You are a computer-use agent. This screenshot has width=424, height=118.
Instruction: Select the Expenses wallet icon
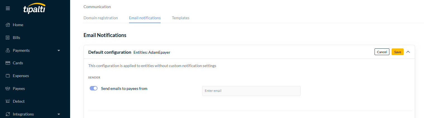coord(8,76)
